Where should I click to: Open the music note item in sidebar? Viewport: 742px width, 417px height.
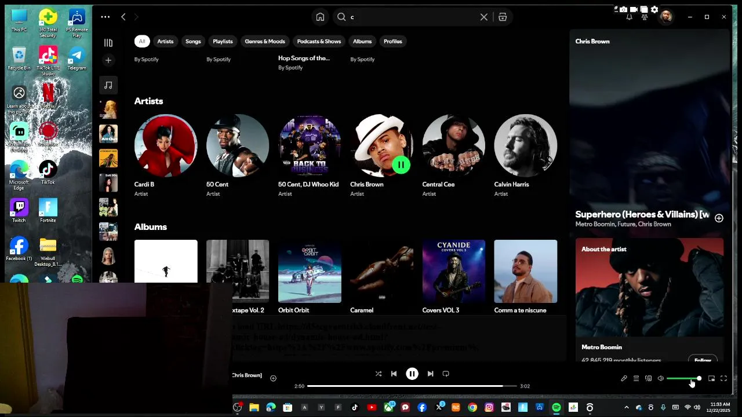pos(108,85)
